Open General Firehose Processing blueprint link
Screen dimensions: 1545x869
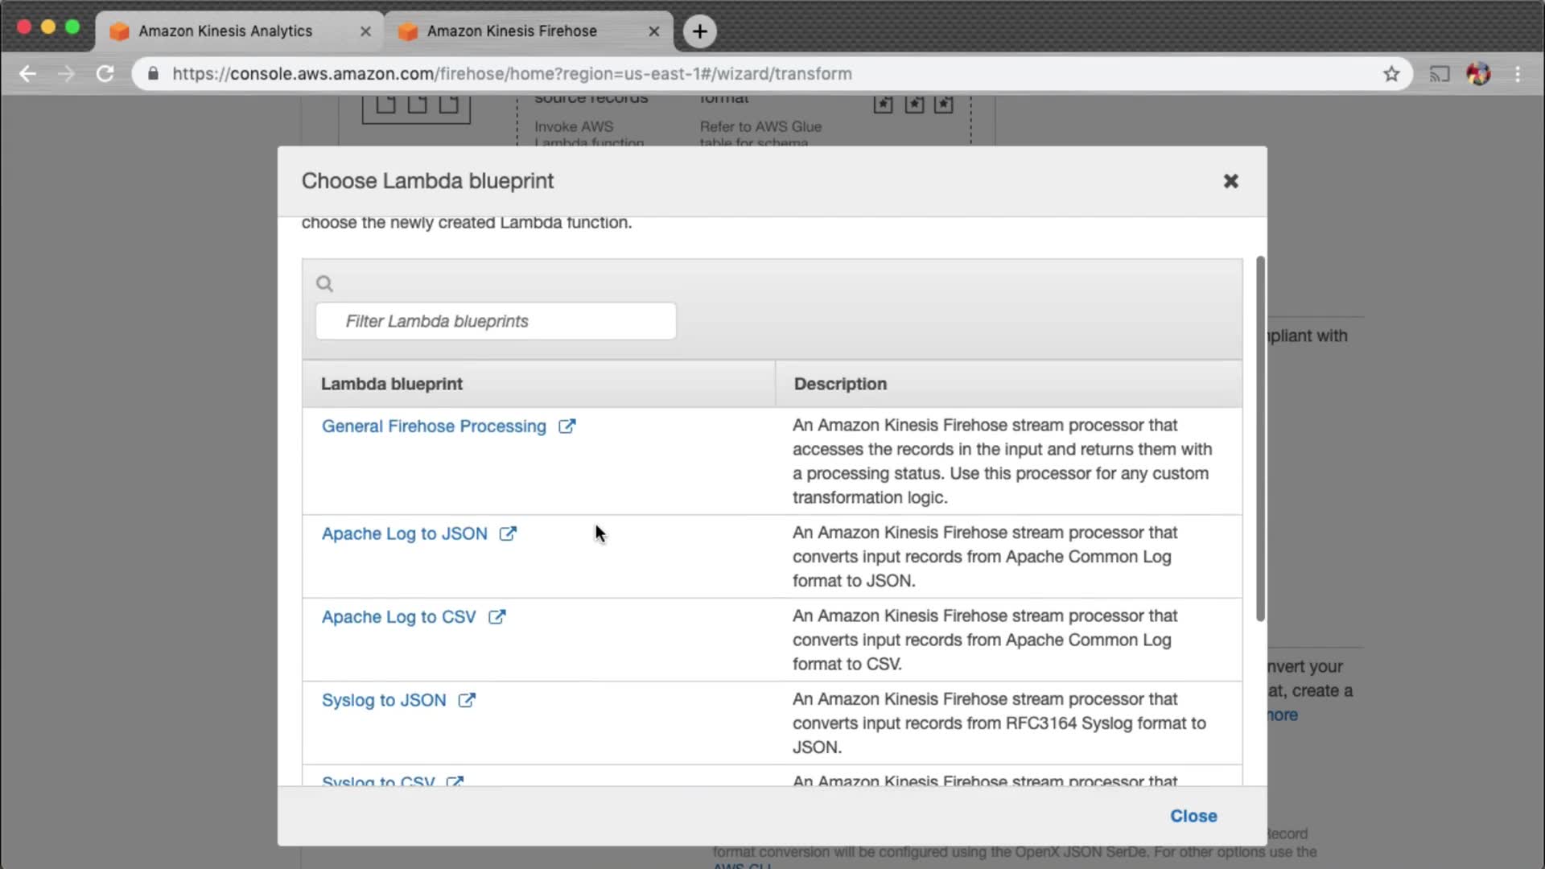[x=434, y=426]
